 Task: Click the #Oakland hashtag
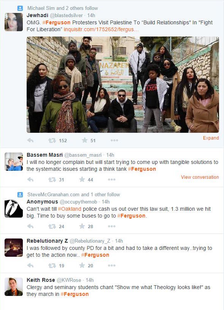coord(70,209)
